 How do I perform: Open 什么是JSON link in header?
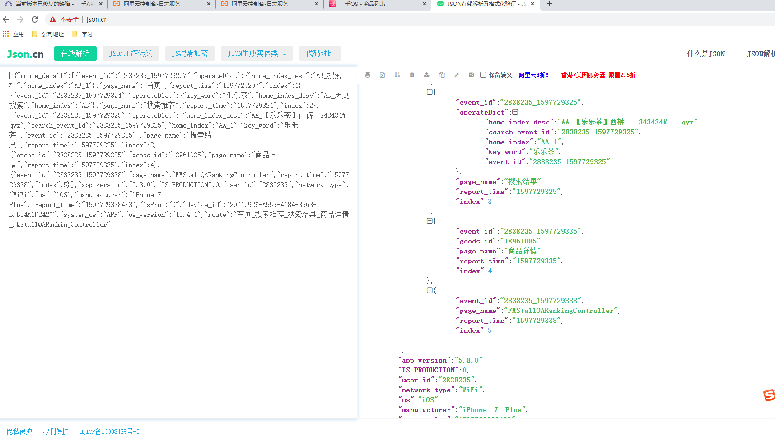[706, 54]
